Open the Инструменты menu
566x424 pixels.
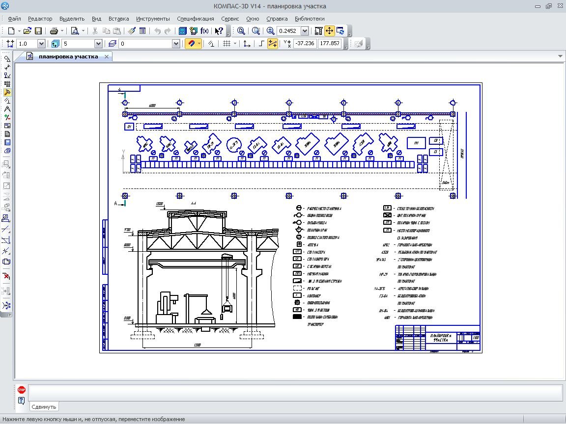click(x=153, y=19)
